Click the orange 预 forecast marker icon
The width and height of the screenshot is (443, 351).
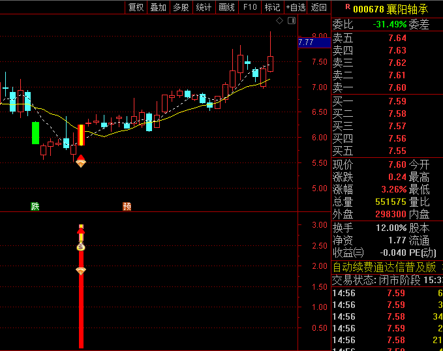click(x=127, y=206)
